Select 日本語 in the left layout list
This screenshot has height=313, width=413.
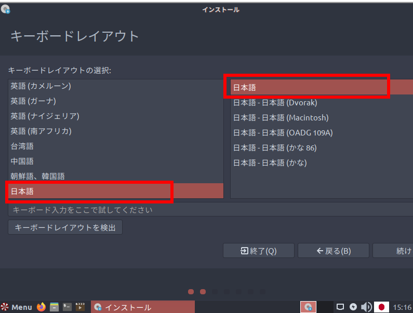[x=116, y=191]
